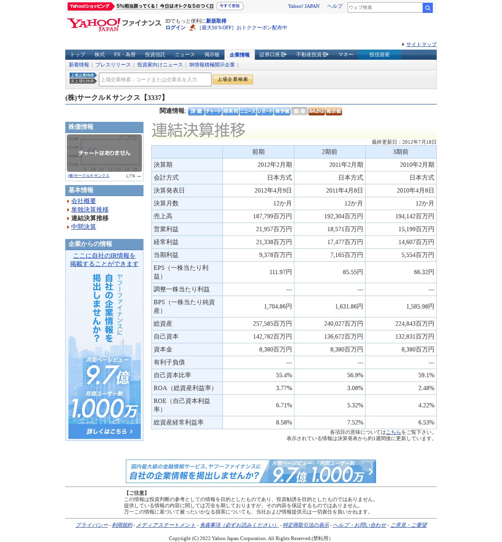The width and height of the screenshot is (502, 542).
Task: Select the 6.71% ROE cell
Action: click(258, 405)
